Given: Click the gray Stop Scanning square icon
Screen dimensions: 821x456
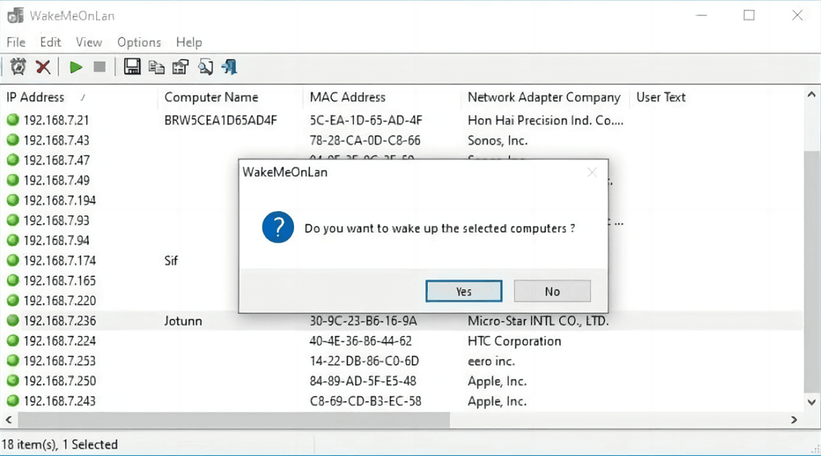Looking at the screenshot, I should click(99, 67).
